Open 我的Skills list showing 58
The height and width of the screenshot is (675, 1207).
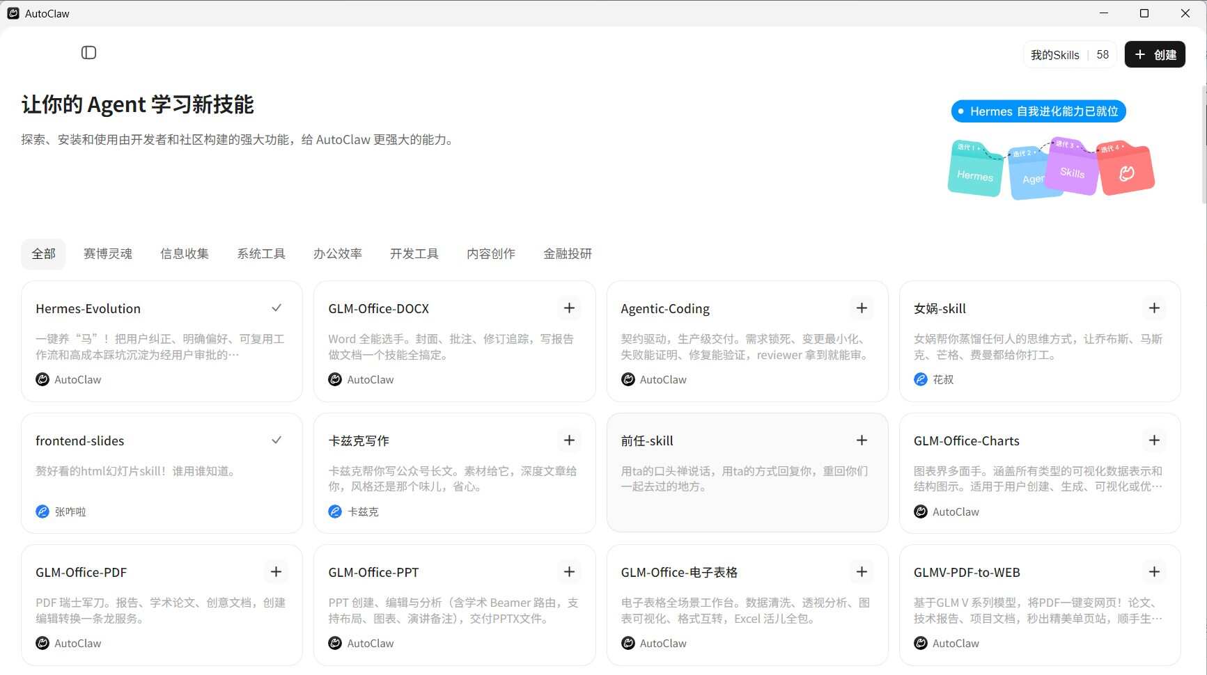[x=1069, y=55]
